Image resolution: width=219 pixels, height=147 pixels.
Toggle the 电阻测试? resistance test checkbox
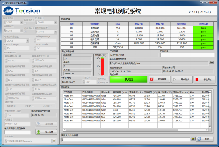point(25,23)
